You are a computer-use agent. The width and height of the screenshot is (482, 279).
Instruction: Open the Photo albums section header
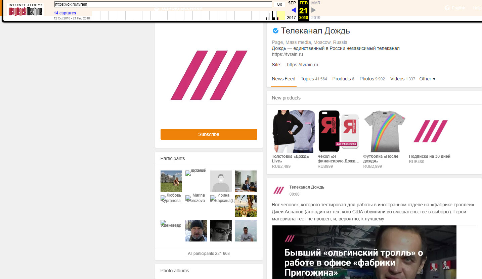point(175,271)
